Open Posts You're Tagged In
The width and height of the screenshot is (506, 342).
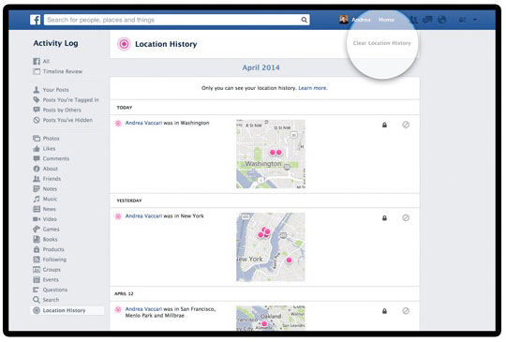pos(70,99)
